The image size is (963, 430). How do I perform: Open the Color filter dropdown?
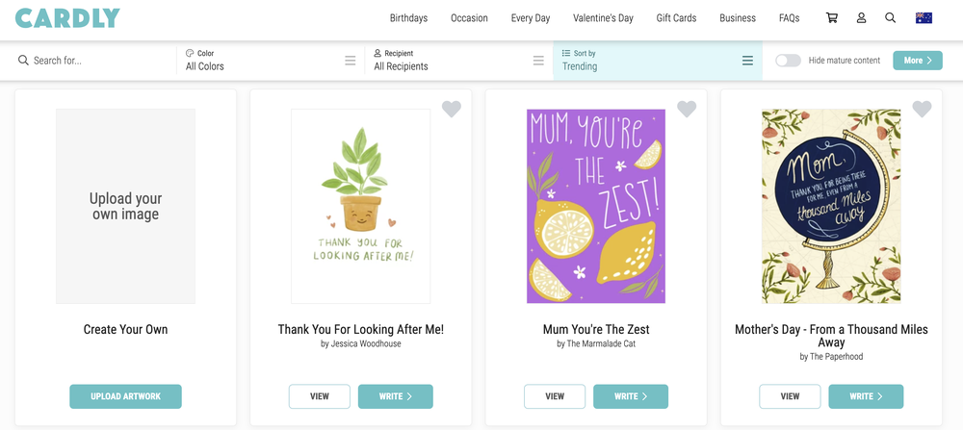(270, 60)
